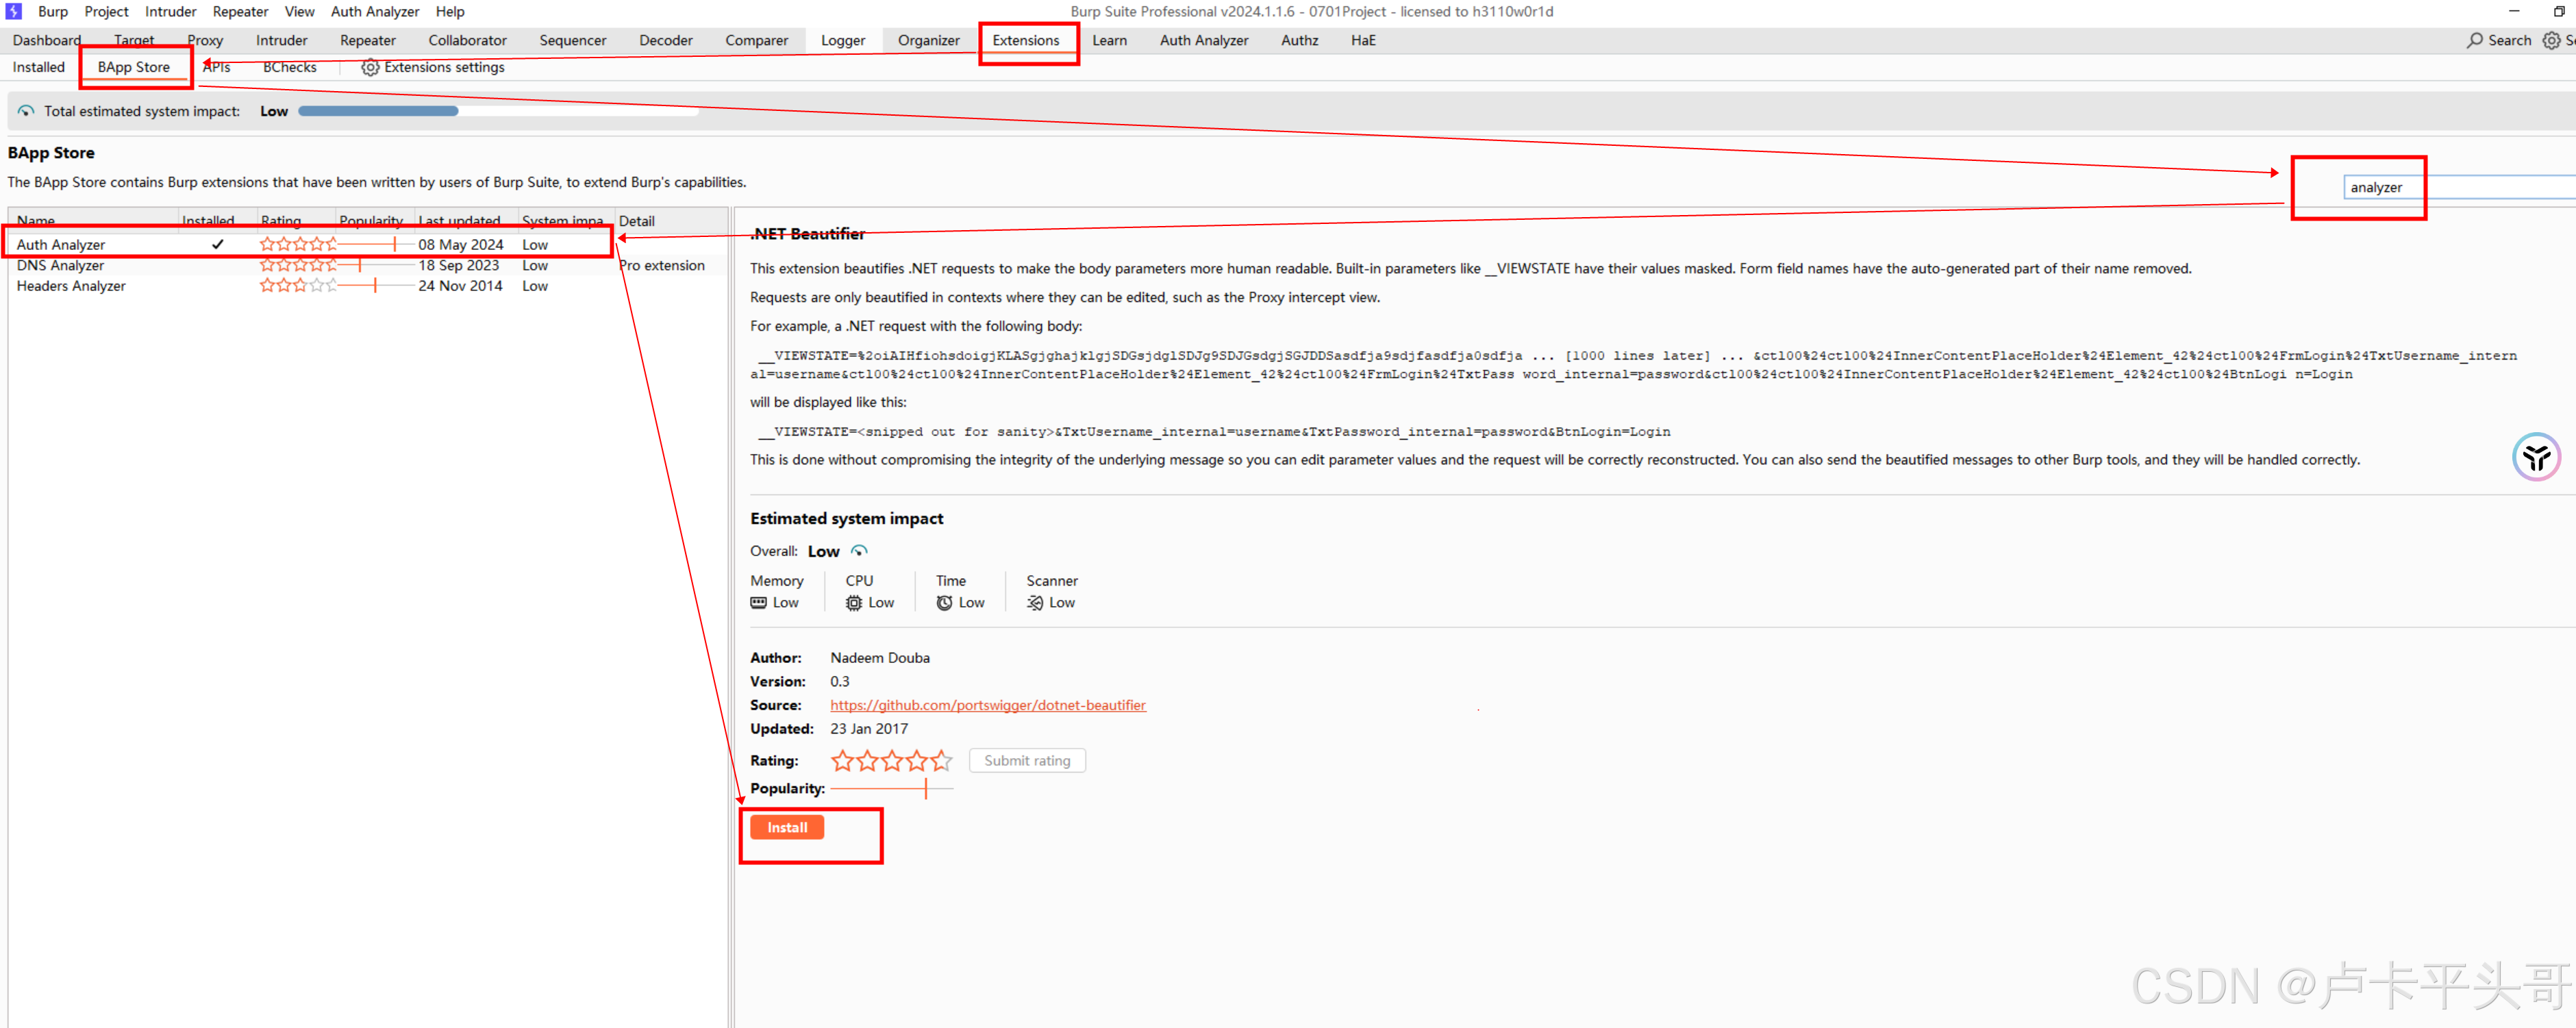Image resolution: width=2576 pixels, height=1028 pixels.
Task: Switch to the Decoder tab
Action: tap(665, 40)
